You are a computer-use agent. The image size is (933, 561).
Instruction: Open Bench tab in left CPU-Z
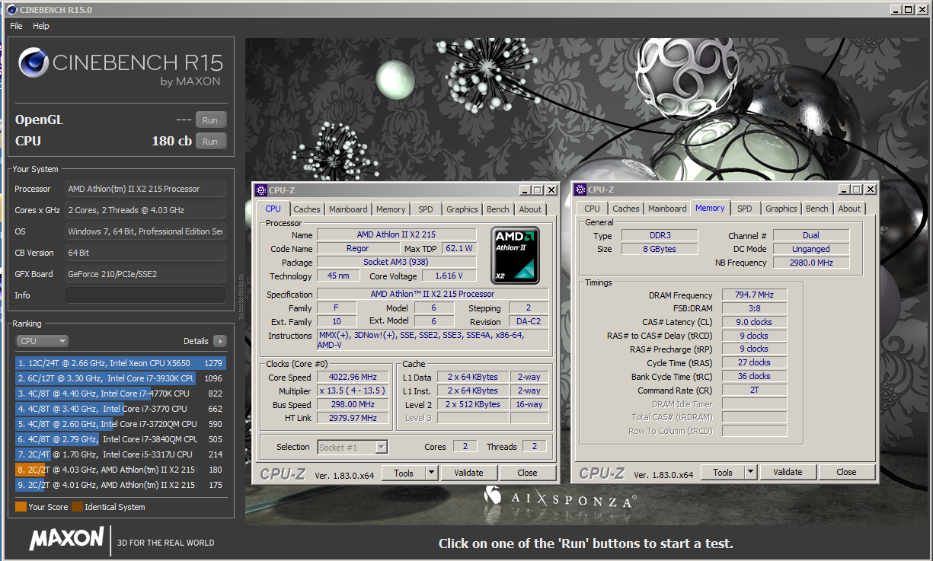[x=497, y=209]
